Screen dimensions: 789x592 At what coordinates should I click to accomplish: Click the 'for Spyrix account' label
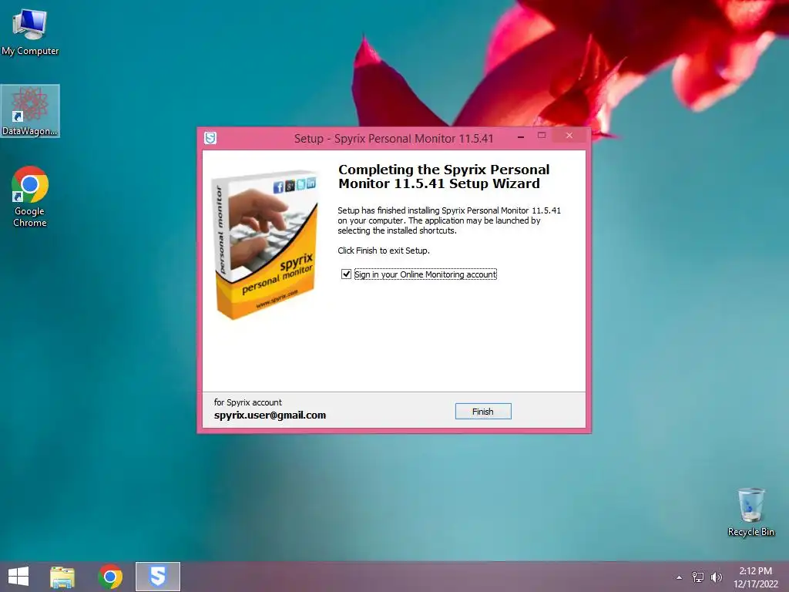[248, 402]
